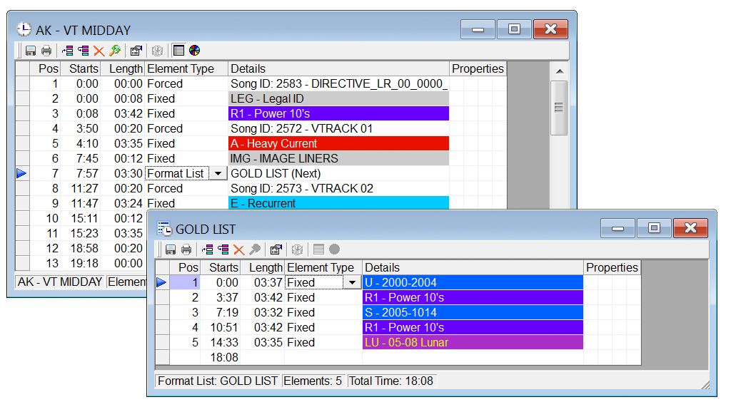Viewport: 731px width, 412px height.
Task: Click the Details column header in AK - VT MIDDAY
Action: click(x=338, y=68)
